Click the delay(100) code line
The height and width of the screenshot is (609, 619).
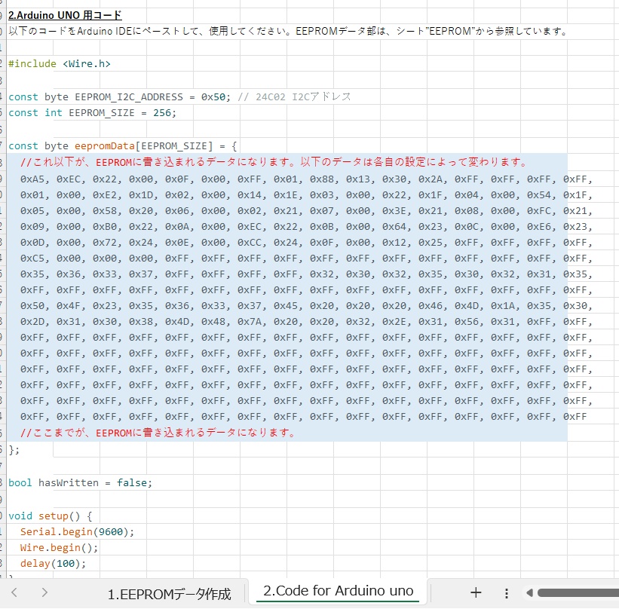(x=45, y=563)
